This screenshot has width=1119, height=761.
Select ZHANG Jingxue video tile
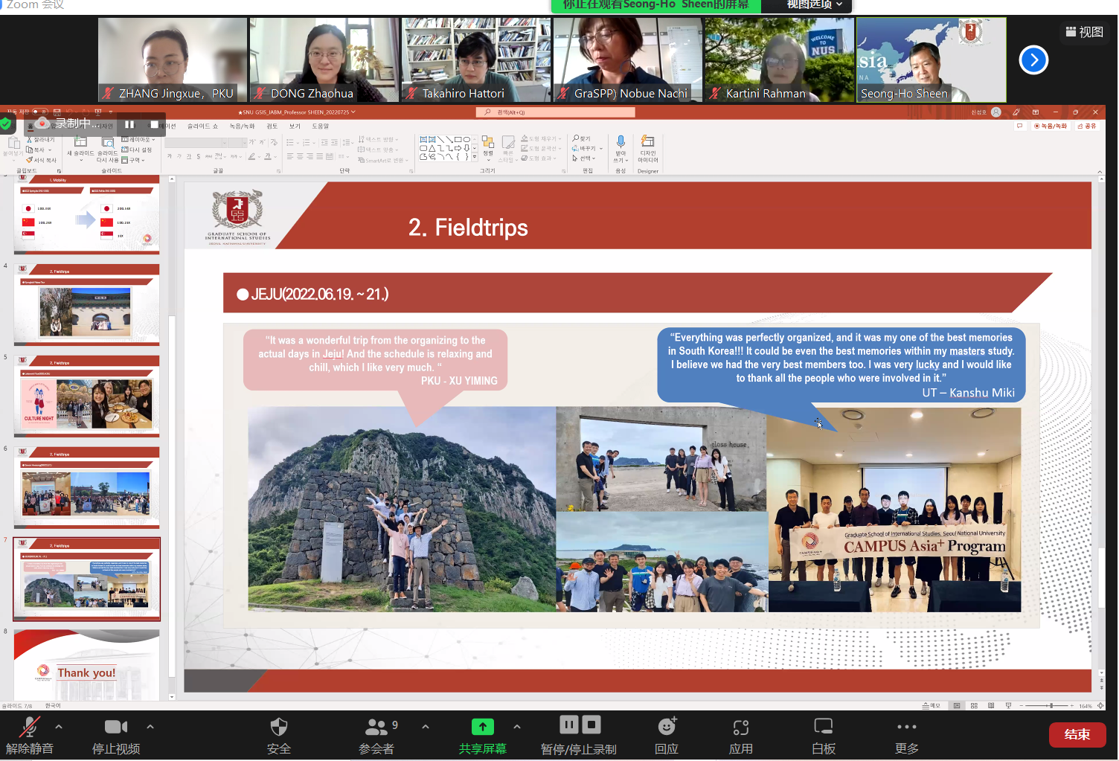(x=173, y=60)
